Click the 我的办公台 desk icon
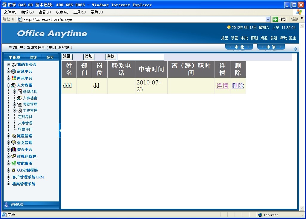 [14, 64]
